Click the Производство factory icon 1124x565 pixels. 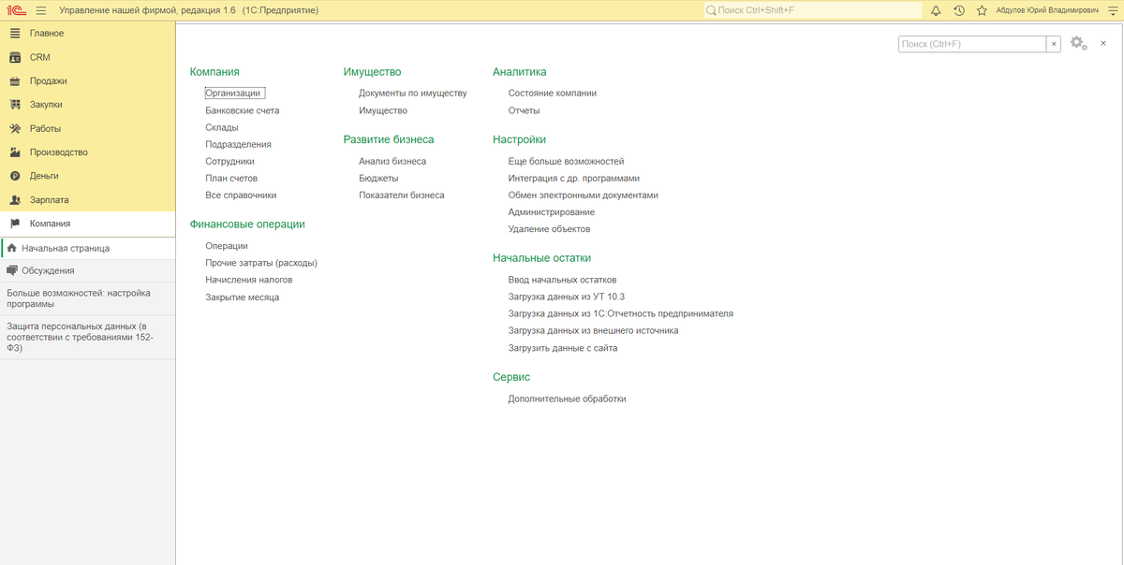click(x=14, y=152)
